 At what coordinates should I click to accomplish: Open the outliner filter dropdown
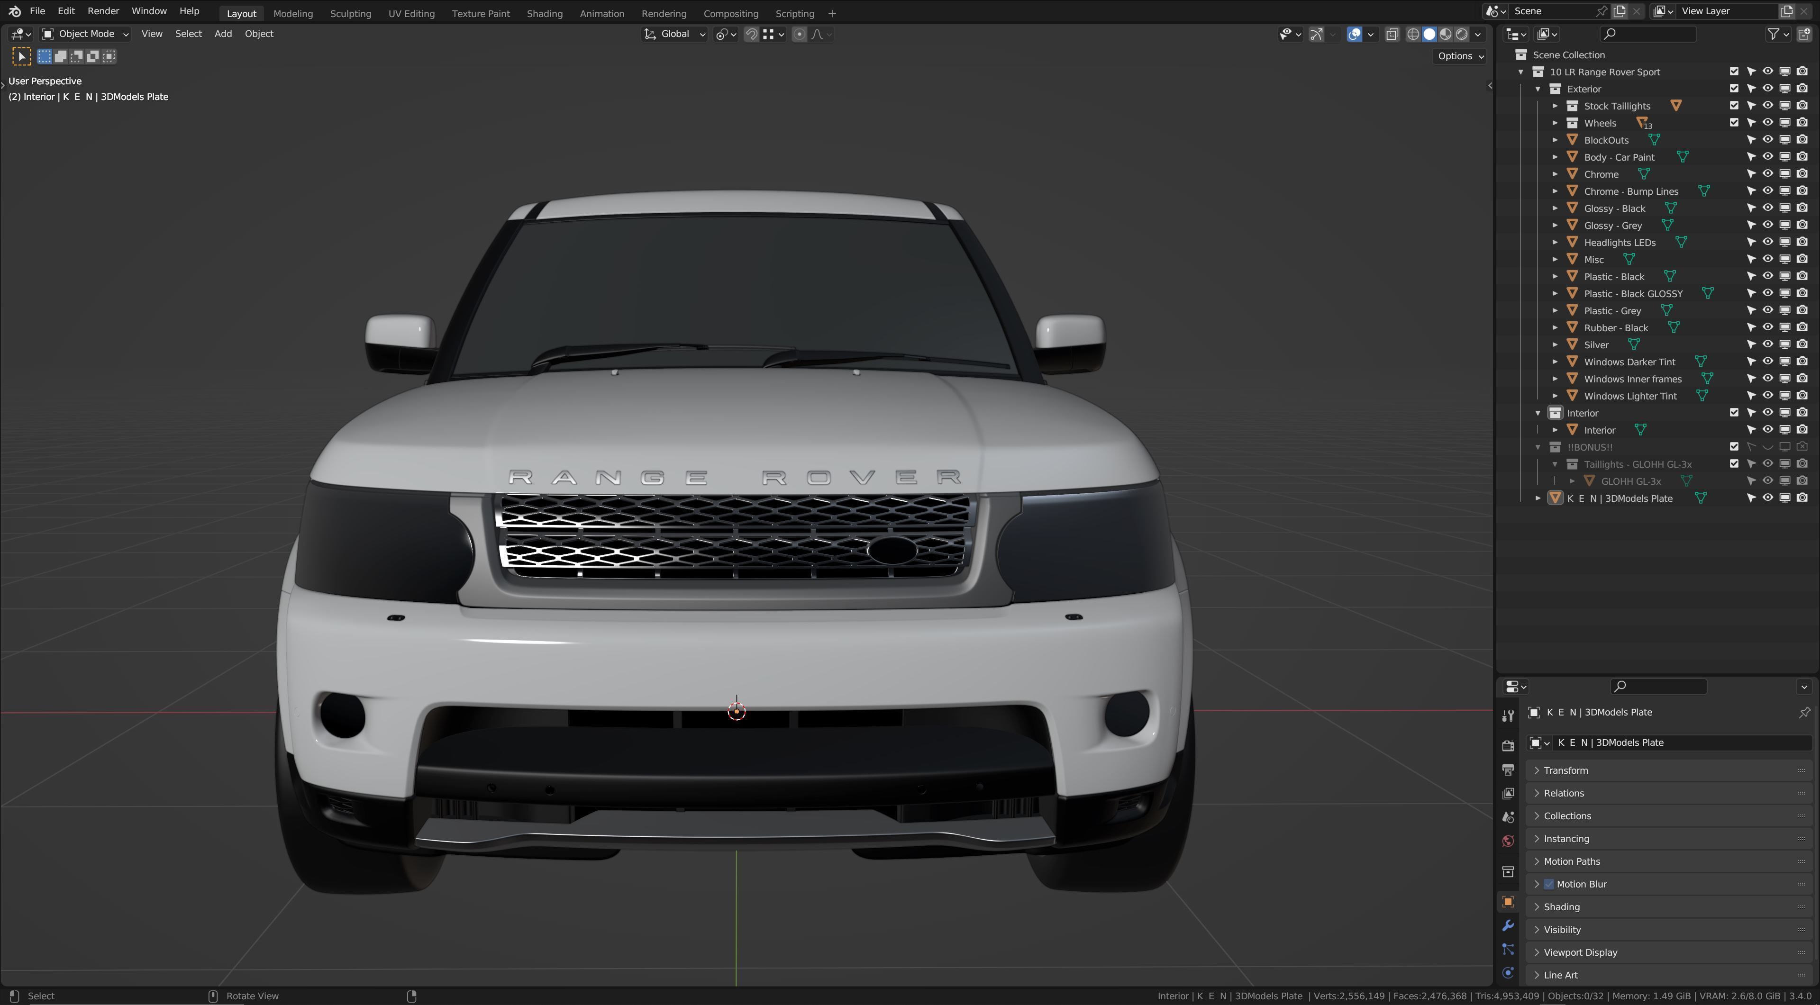coord(1778,34)
